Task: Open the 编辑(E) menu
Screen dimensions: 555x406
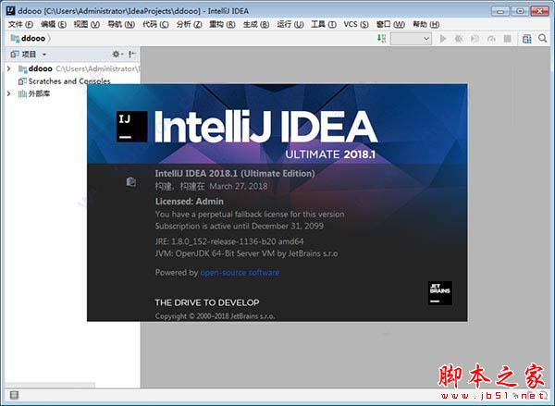Action: pos(54,24)
